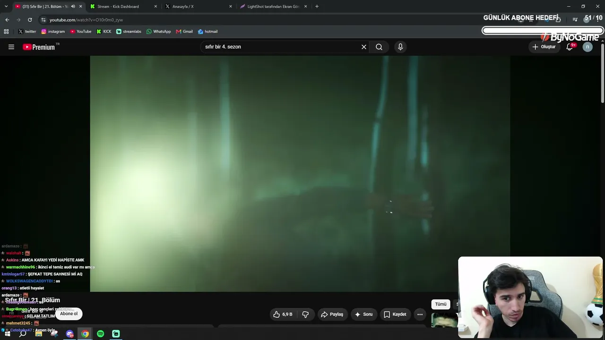Open Spotify from the taskbar

101,334
